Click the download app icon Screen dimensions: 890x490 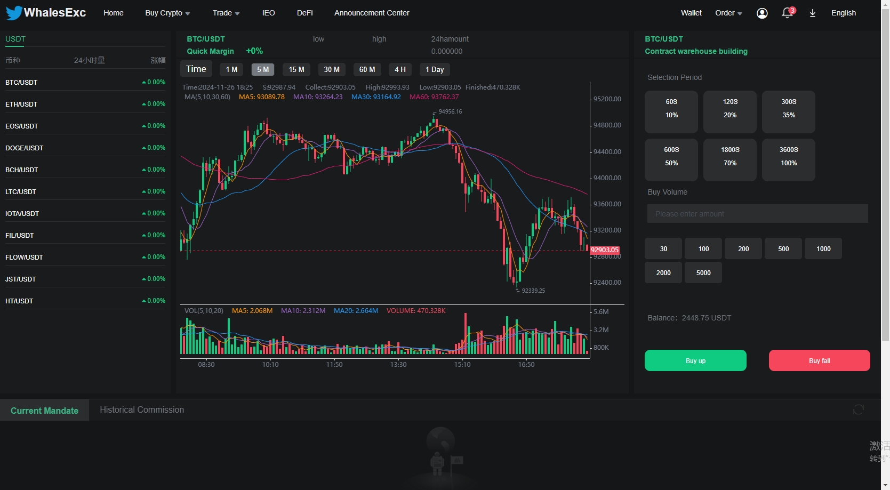pyautogui.click(x=813, y=13)
